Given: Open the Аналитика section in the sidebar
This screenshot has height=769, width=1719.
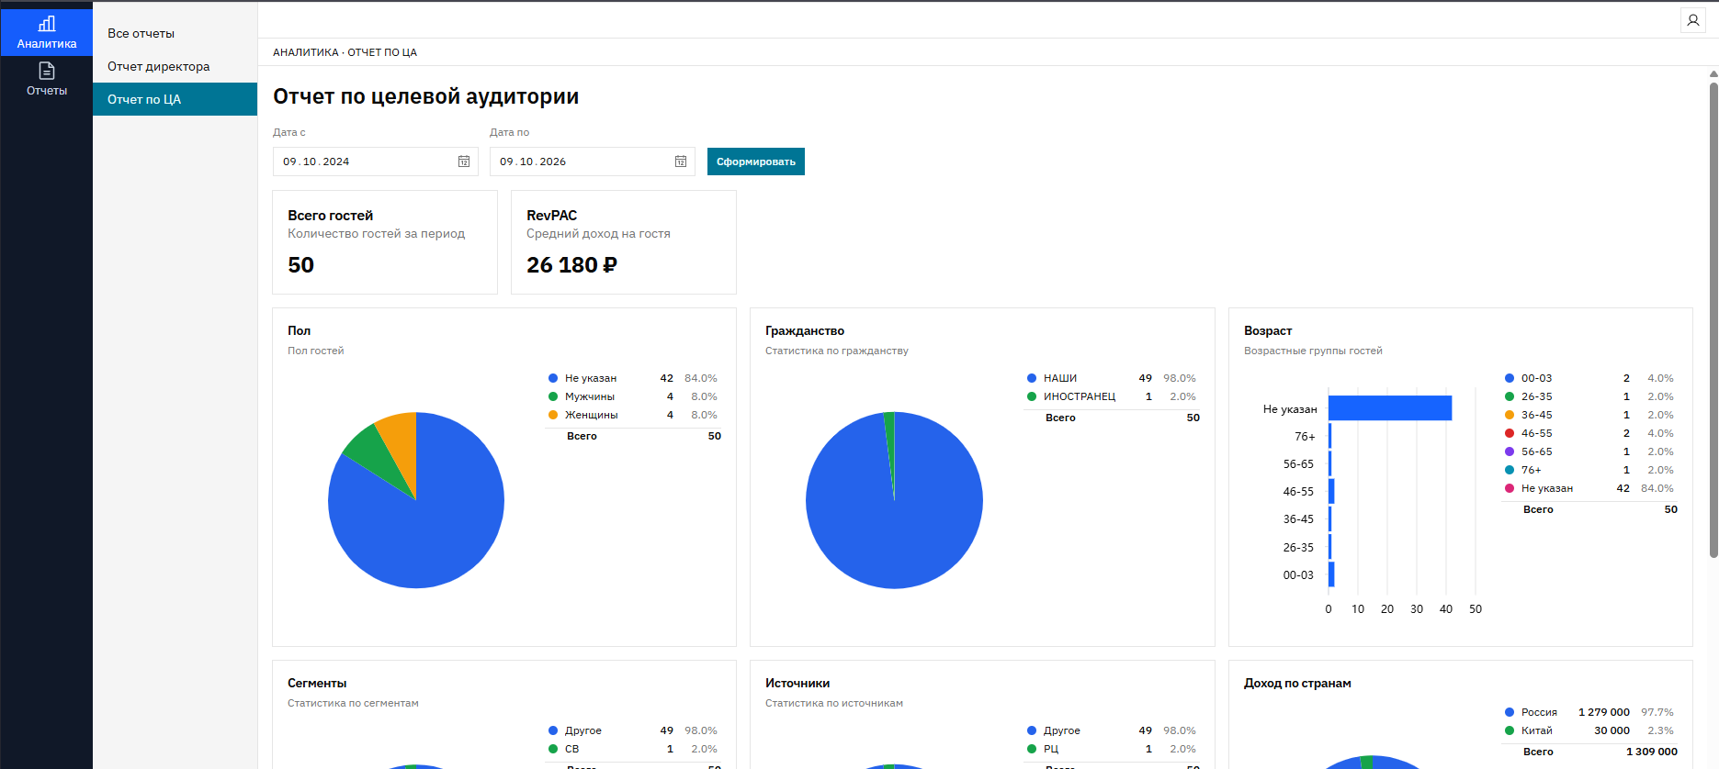Looking at the screenshot, I should click(46, 32).
